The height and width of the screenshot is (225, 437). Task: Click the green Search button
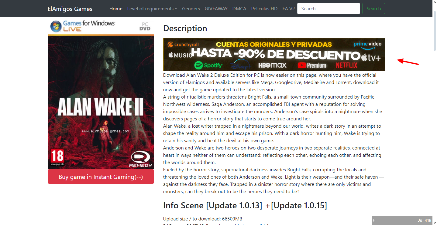tap(373, 8)
